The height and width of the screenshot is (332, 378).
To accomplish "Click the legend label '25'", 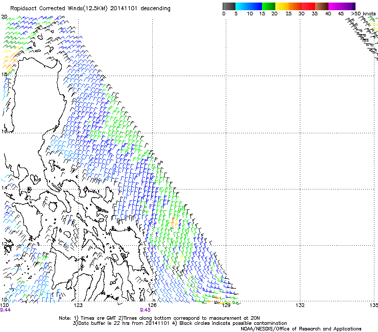I will 289,13.
